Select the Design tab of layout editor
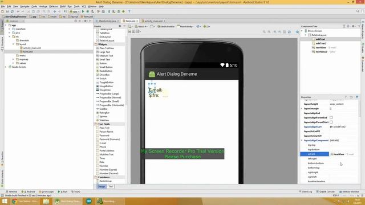365x205 pixels. point(102,187)
